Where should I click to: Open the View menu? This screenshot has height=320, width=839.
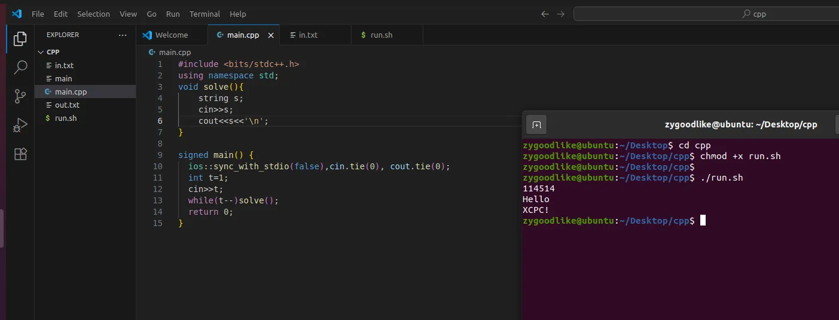pyautogui.click(x=128, y=14)
